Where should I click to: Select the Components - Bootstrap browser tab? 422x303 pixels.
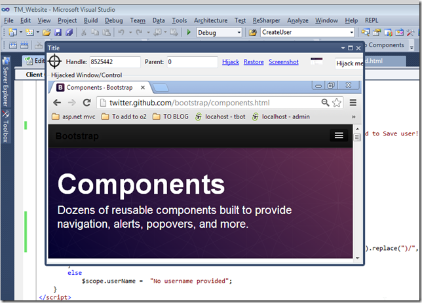click(x=100, y=88)
